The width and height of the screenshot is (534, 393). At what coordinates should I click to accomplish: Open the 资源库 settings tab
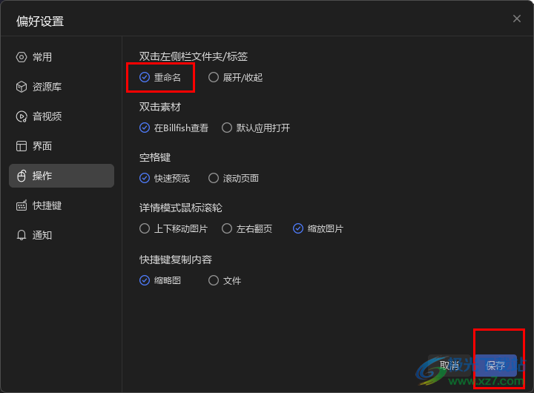[62, 87]
